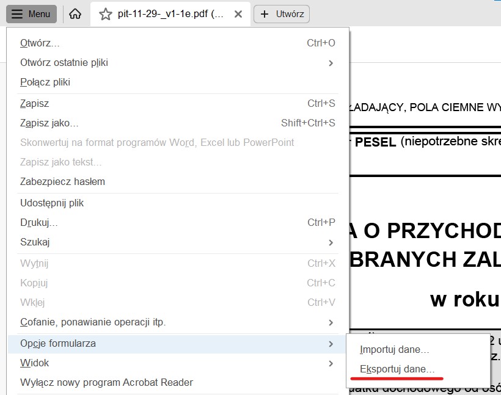The height and width of the screenshot is (395, 501).
Task: Open Zapisz jako... dialog
Action: click(49, 123)
